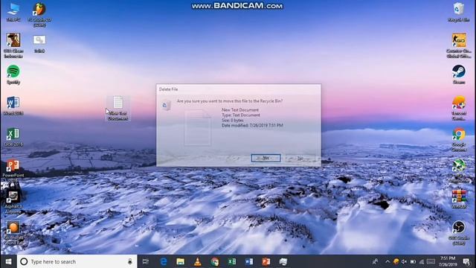476x268 pixels.
Task: Select the Asphalt 8 Airborne desktop shortcut
Action: click(x=13, y=201)
